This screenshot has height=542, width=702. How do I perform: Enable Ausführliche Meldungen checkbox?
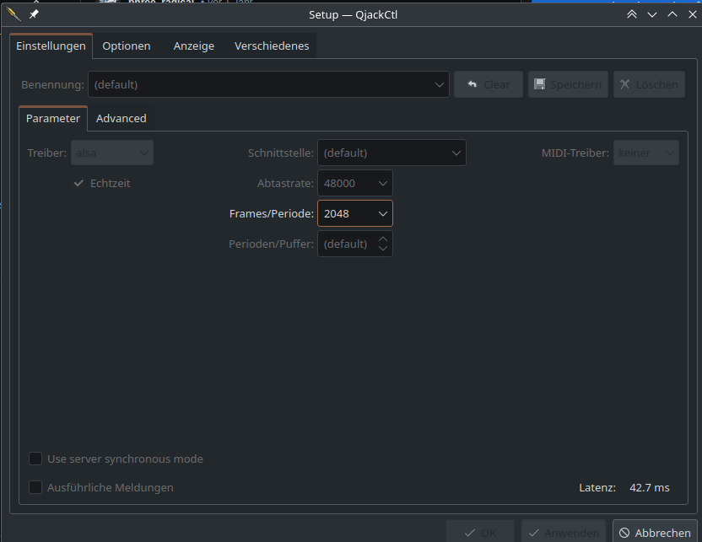point(101,487)
